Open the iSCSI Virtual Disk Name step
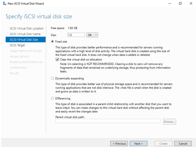 click(25, 34)
